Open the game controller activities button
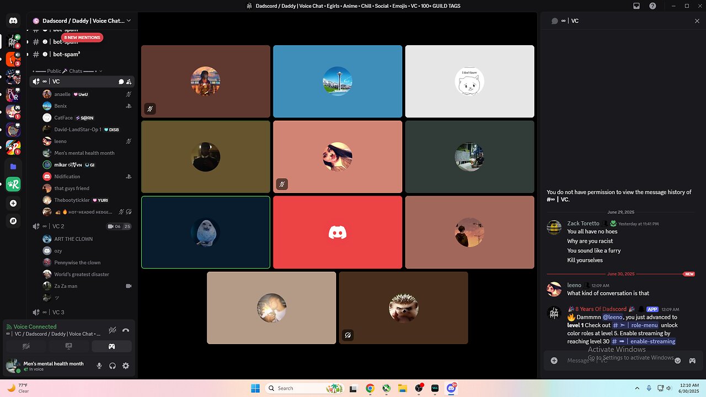 click(111, 346)
